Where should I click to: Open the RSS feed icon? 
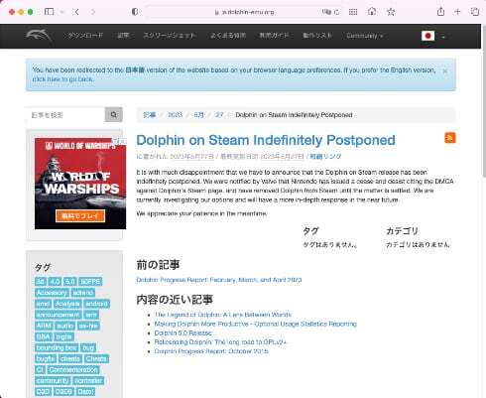[450, 138]
